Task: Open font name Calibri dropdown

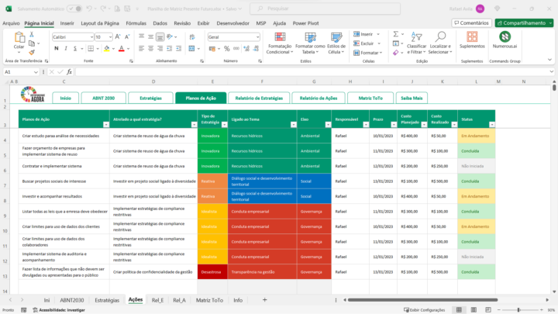Action: 91,37
